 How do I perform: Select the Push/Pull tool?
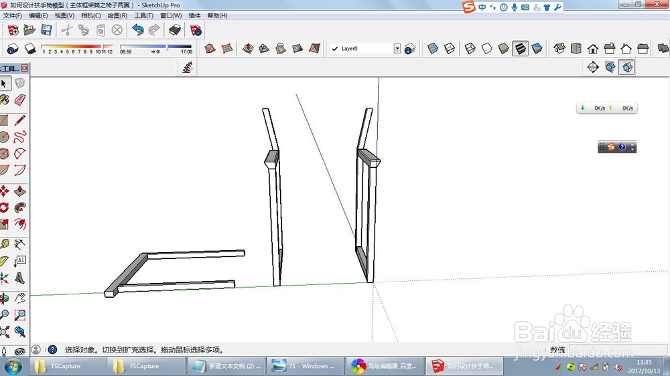tap(19, 191)
